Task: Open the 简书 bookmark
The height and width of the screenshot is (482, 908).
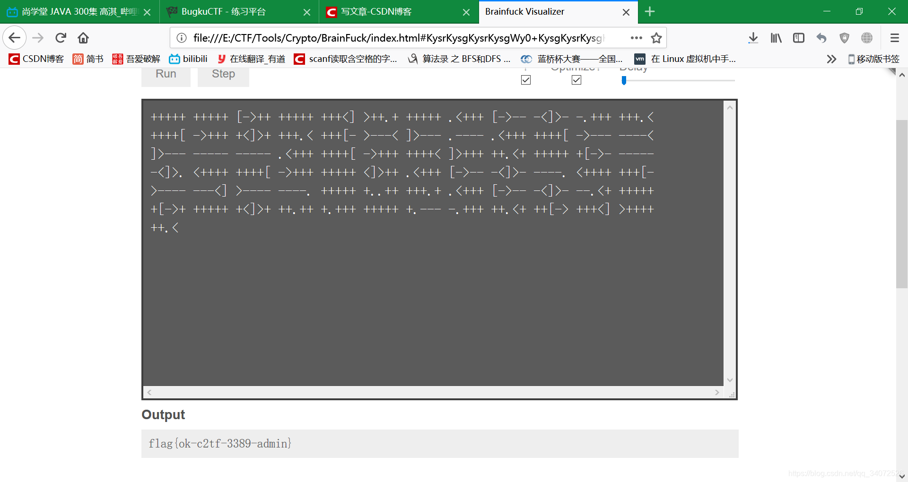Action: coord(88,59)
